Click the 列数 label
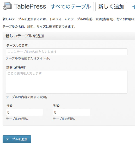Viewport: 135px width, 145px height. click(x=57, y=106)
